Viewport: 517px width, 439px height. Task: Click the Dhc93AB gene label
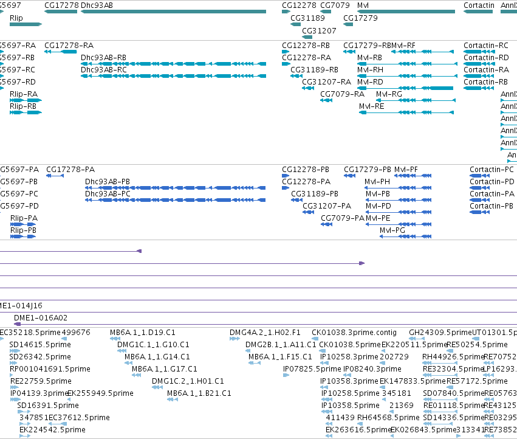coord(97,5)
